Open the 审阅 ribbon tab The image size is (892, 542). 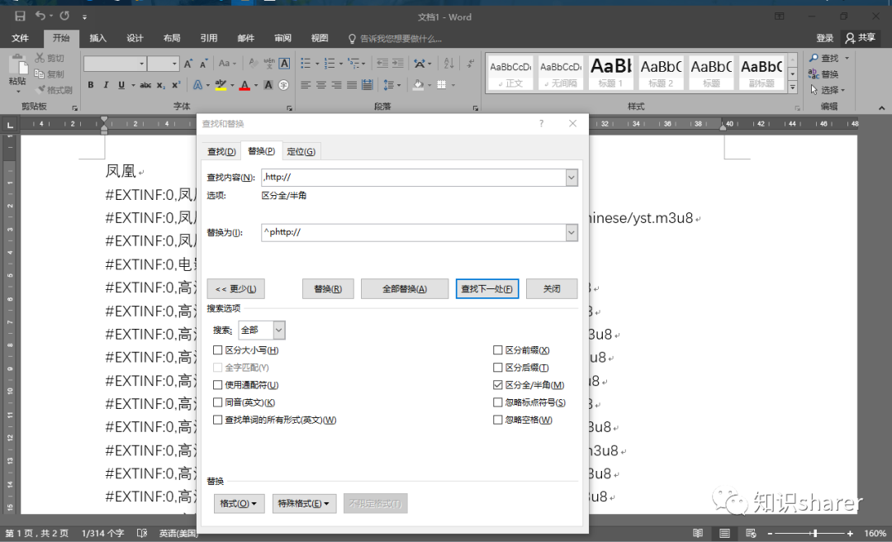pyautogui.click(x=282, y=38)
